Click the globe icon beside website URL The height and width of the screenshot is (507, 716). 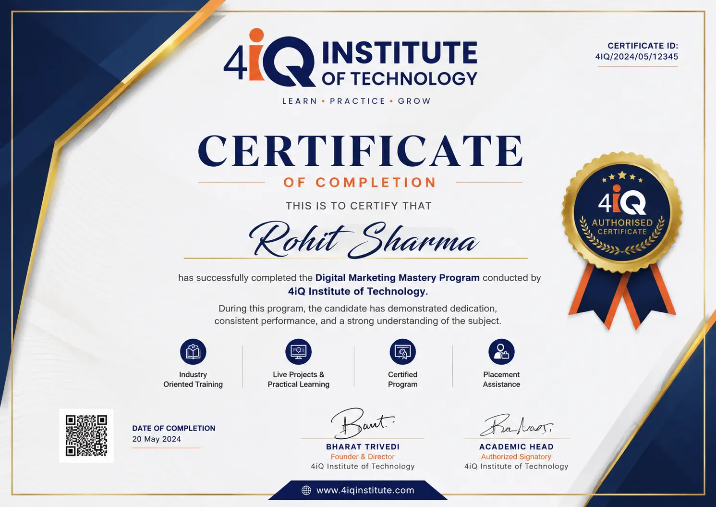click(x=306, y=490)
